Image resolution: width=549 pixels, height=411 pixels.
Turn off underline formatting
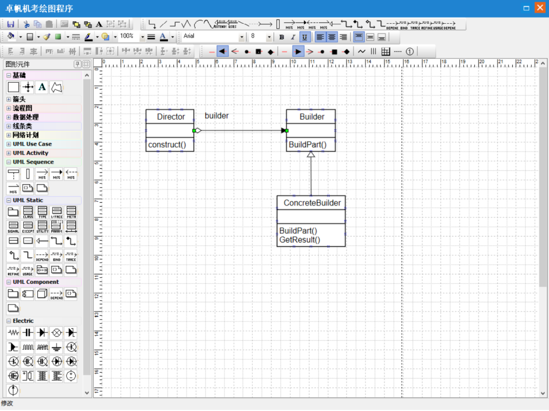coord(305,37)
